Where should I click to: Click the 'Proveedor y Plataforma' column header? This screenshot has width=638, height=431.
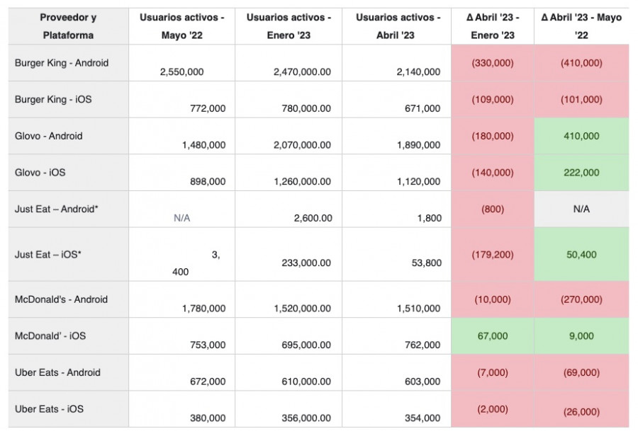[x=68, y=26]
